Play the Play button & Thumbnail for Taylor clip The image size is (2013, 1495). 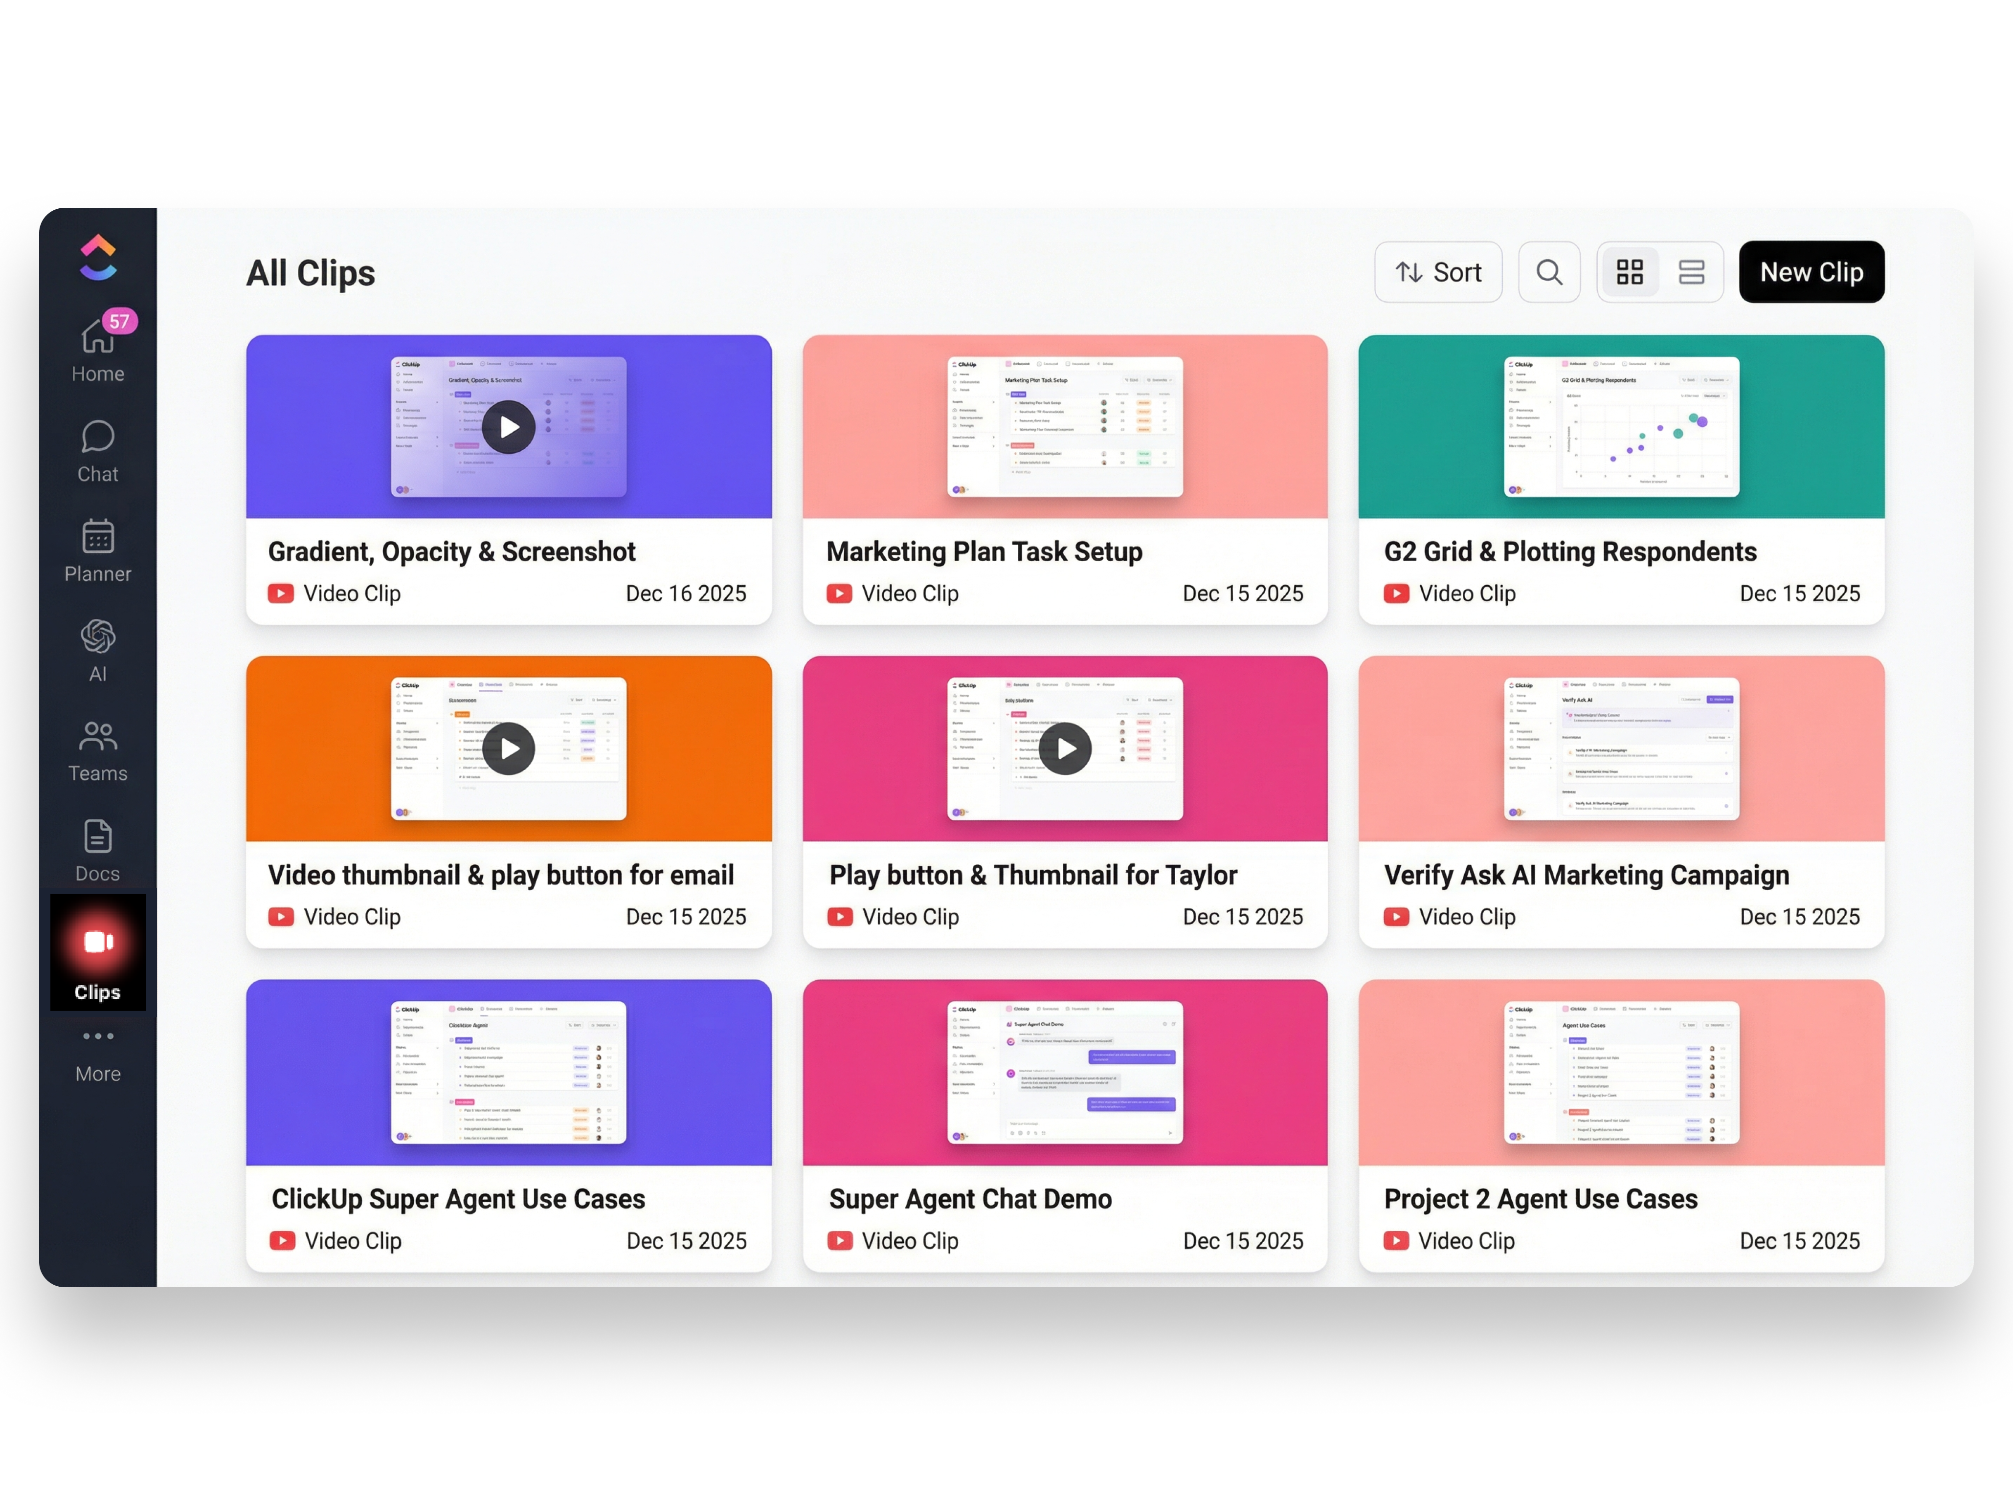pyautogui.click(x=1064, y=749)
